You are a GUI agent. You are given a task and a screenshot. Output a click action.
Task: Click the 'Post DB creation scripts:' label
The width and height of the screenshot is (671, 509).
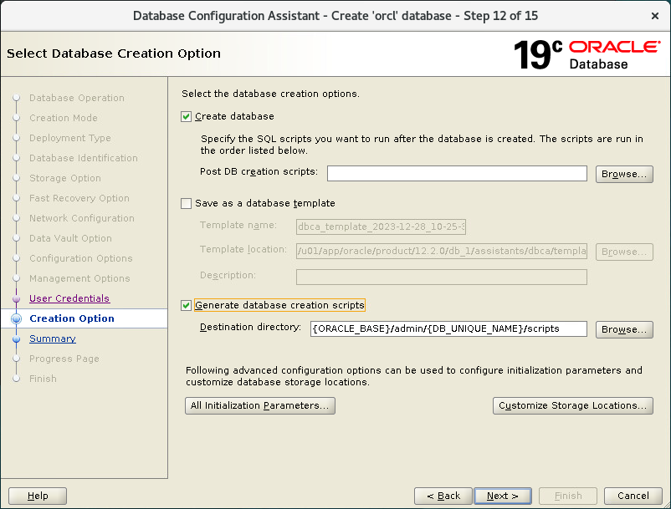259,172
